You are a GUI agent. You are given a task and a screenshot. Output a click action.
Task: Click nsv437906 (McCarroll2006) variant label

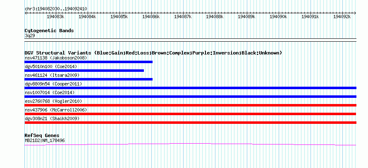[x=56, y=110]
